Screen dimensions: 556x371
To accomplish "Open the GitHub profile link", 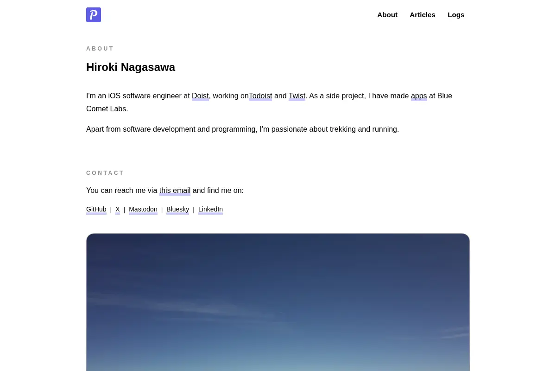I will (96, 210).
